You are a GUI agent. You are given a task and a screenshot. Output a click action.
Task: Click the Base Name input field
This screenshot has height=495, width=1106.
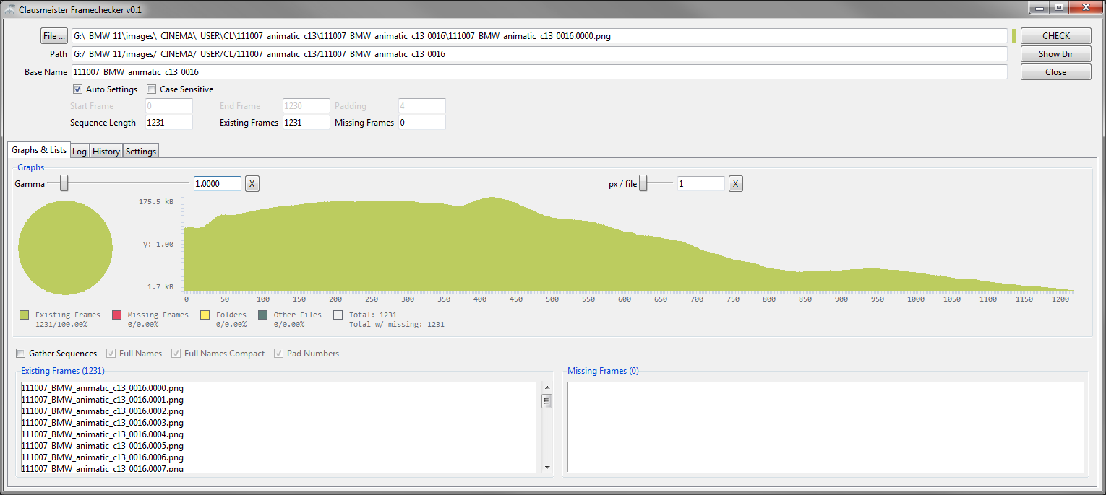[538, 72]
